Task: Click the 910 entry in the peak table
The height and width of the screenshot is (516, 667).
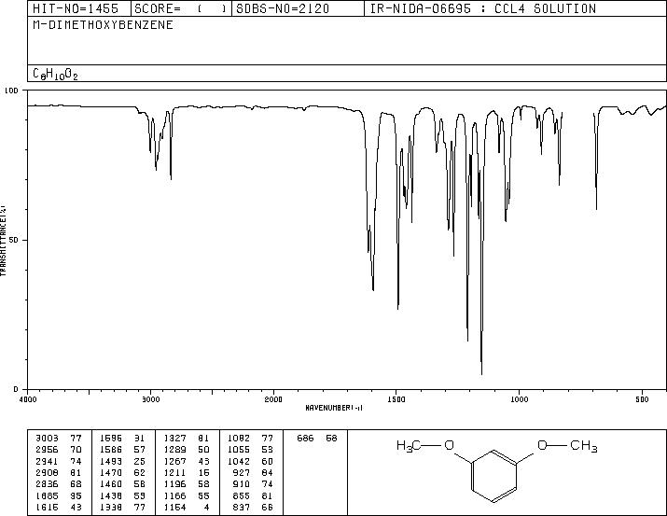Action: pos(242,484)
